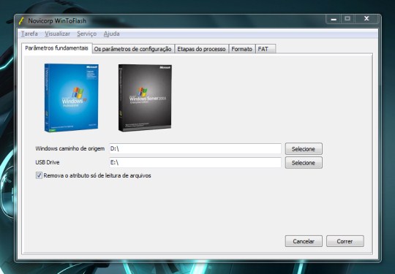Select the Windows Server 2003 box image
Viewport: 395px width, 274px height.
tap(145, 98)
